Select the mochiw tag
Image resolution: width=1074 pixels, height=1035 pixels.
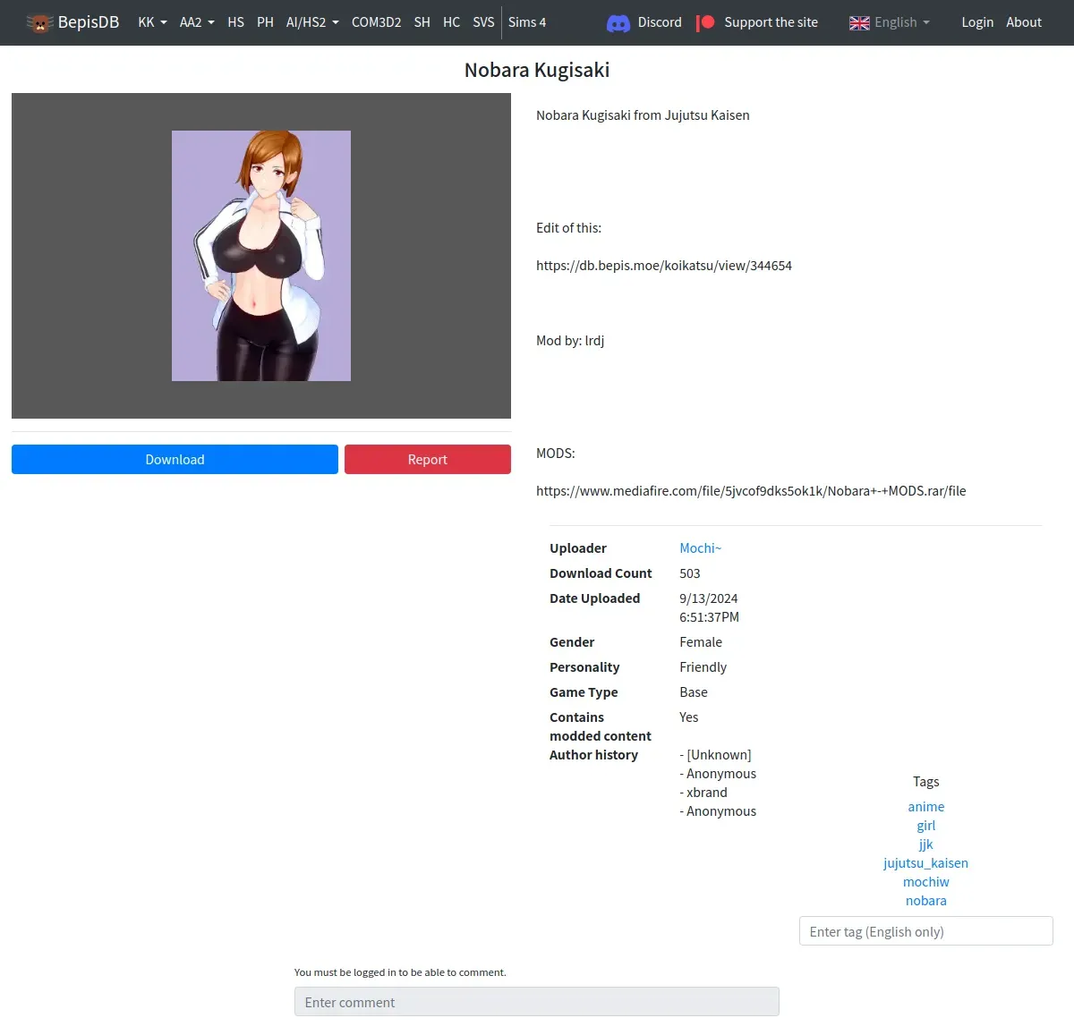926,882
